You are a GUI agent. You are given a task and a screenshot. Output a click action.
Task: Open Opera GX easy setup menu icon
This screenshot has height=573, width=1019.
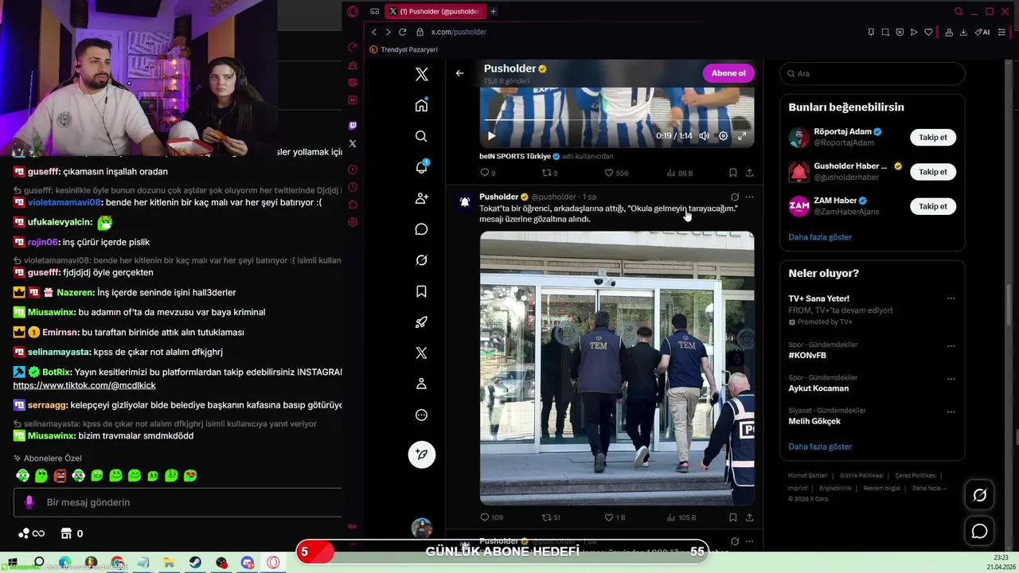click(x=1001, y=32)
